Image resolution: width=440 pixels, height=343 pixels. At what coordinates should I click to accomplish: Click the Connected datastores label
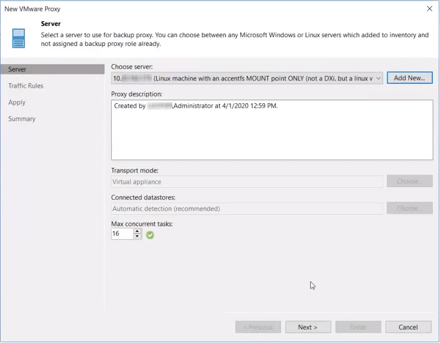tap(143, 197)
